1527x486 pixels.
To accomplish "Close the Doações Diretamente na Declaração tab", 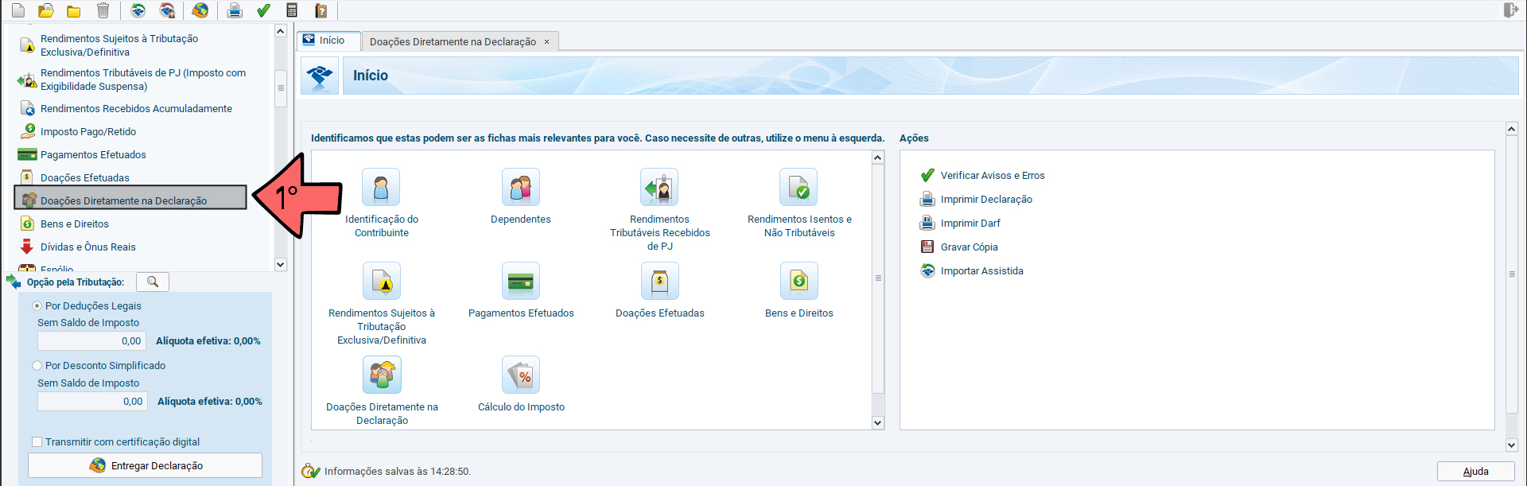I will tap(546, 42).
